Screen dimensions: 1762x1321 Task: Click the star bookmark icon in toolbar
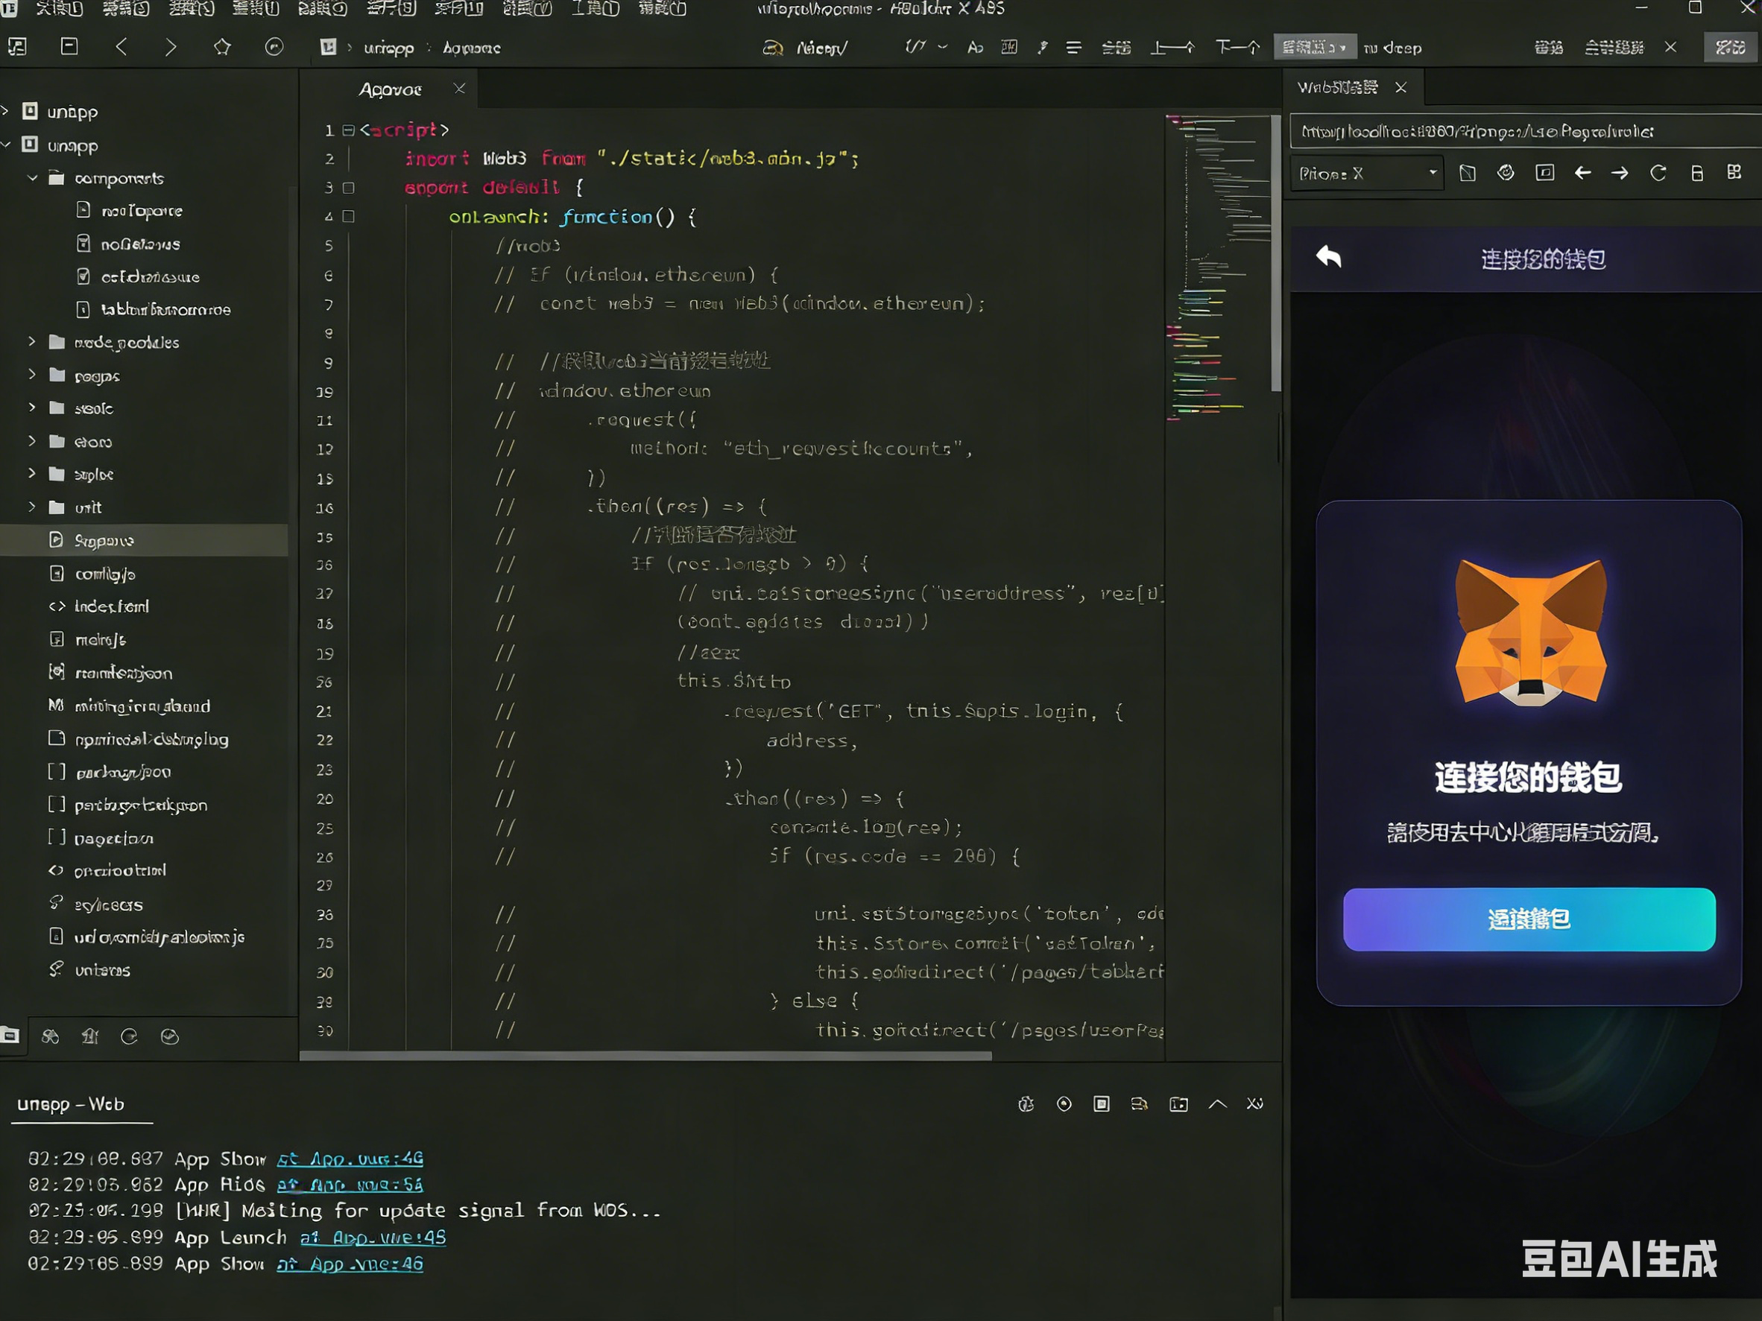pos(222,47)
